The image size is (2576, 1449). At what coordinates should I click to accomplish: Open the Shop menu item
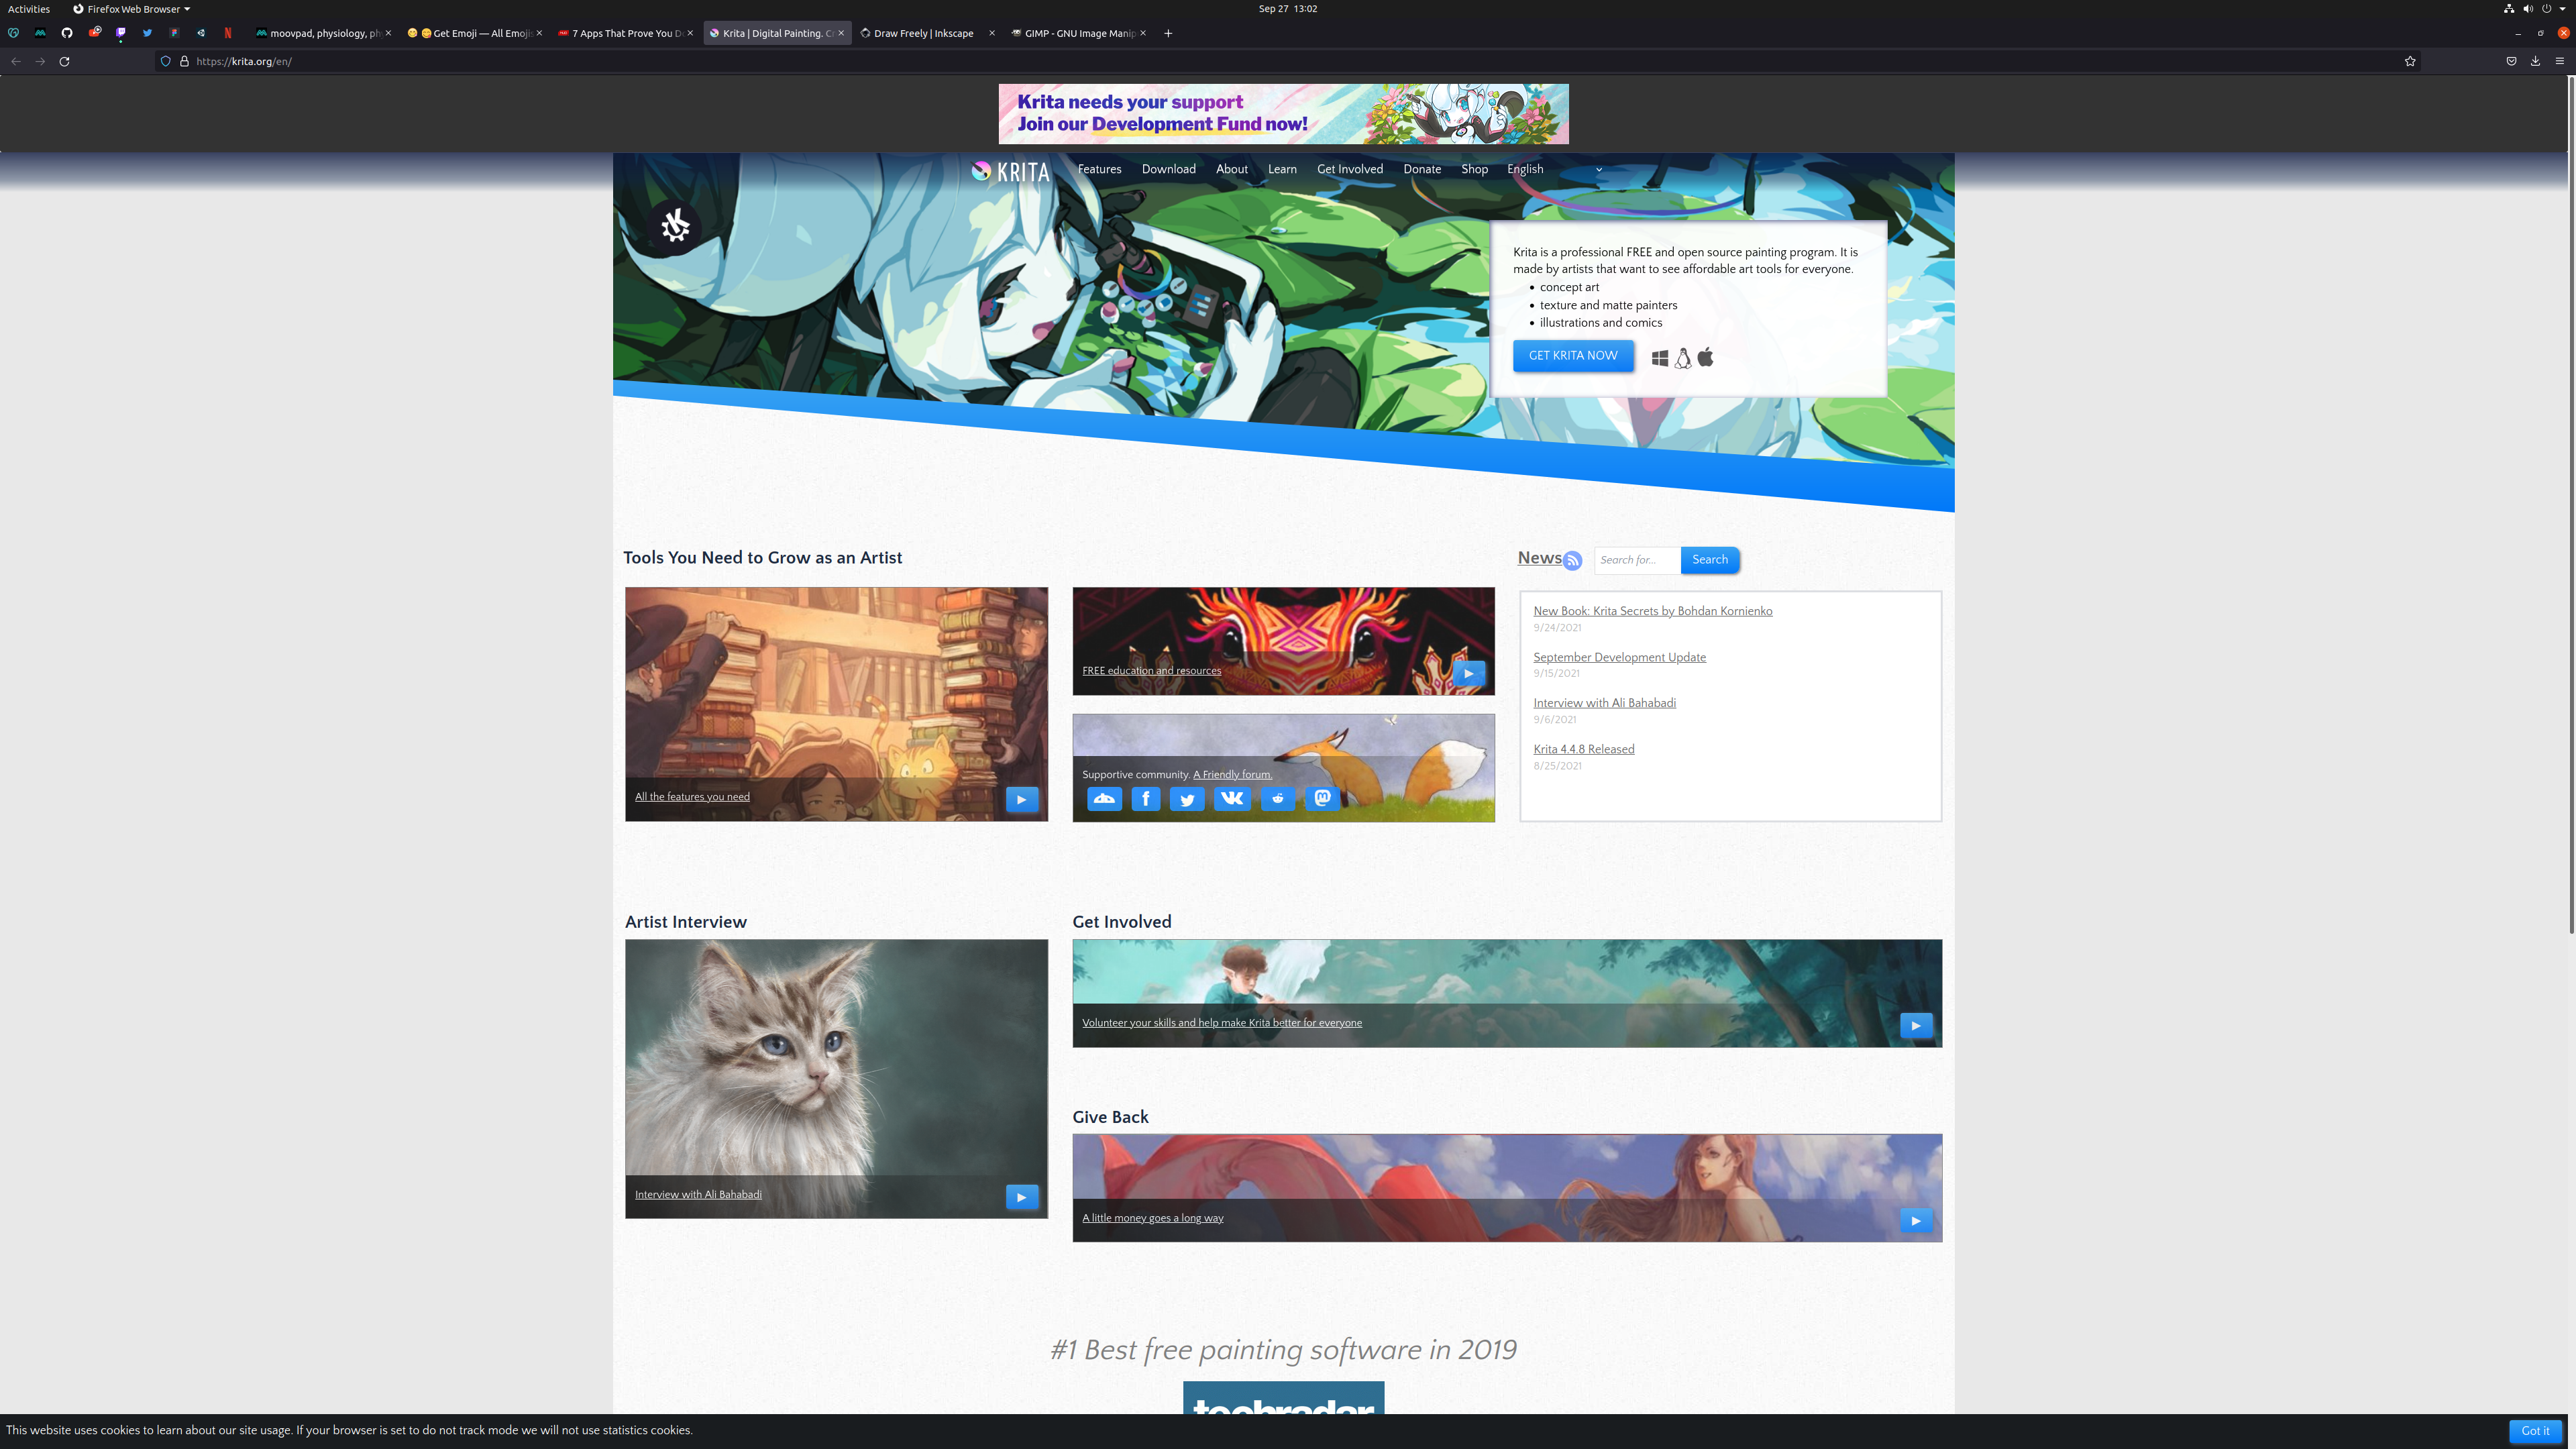click(x=1474, y=169)
